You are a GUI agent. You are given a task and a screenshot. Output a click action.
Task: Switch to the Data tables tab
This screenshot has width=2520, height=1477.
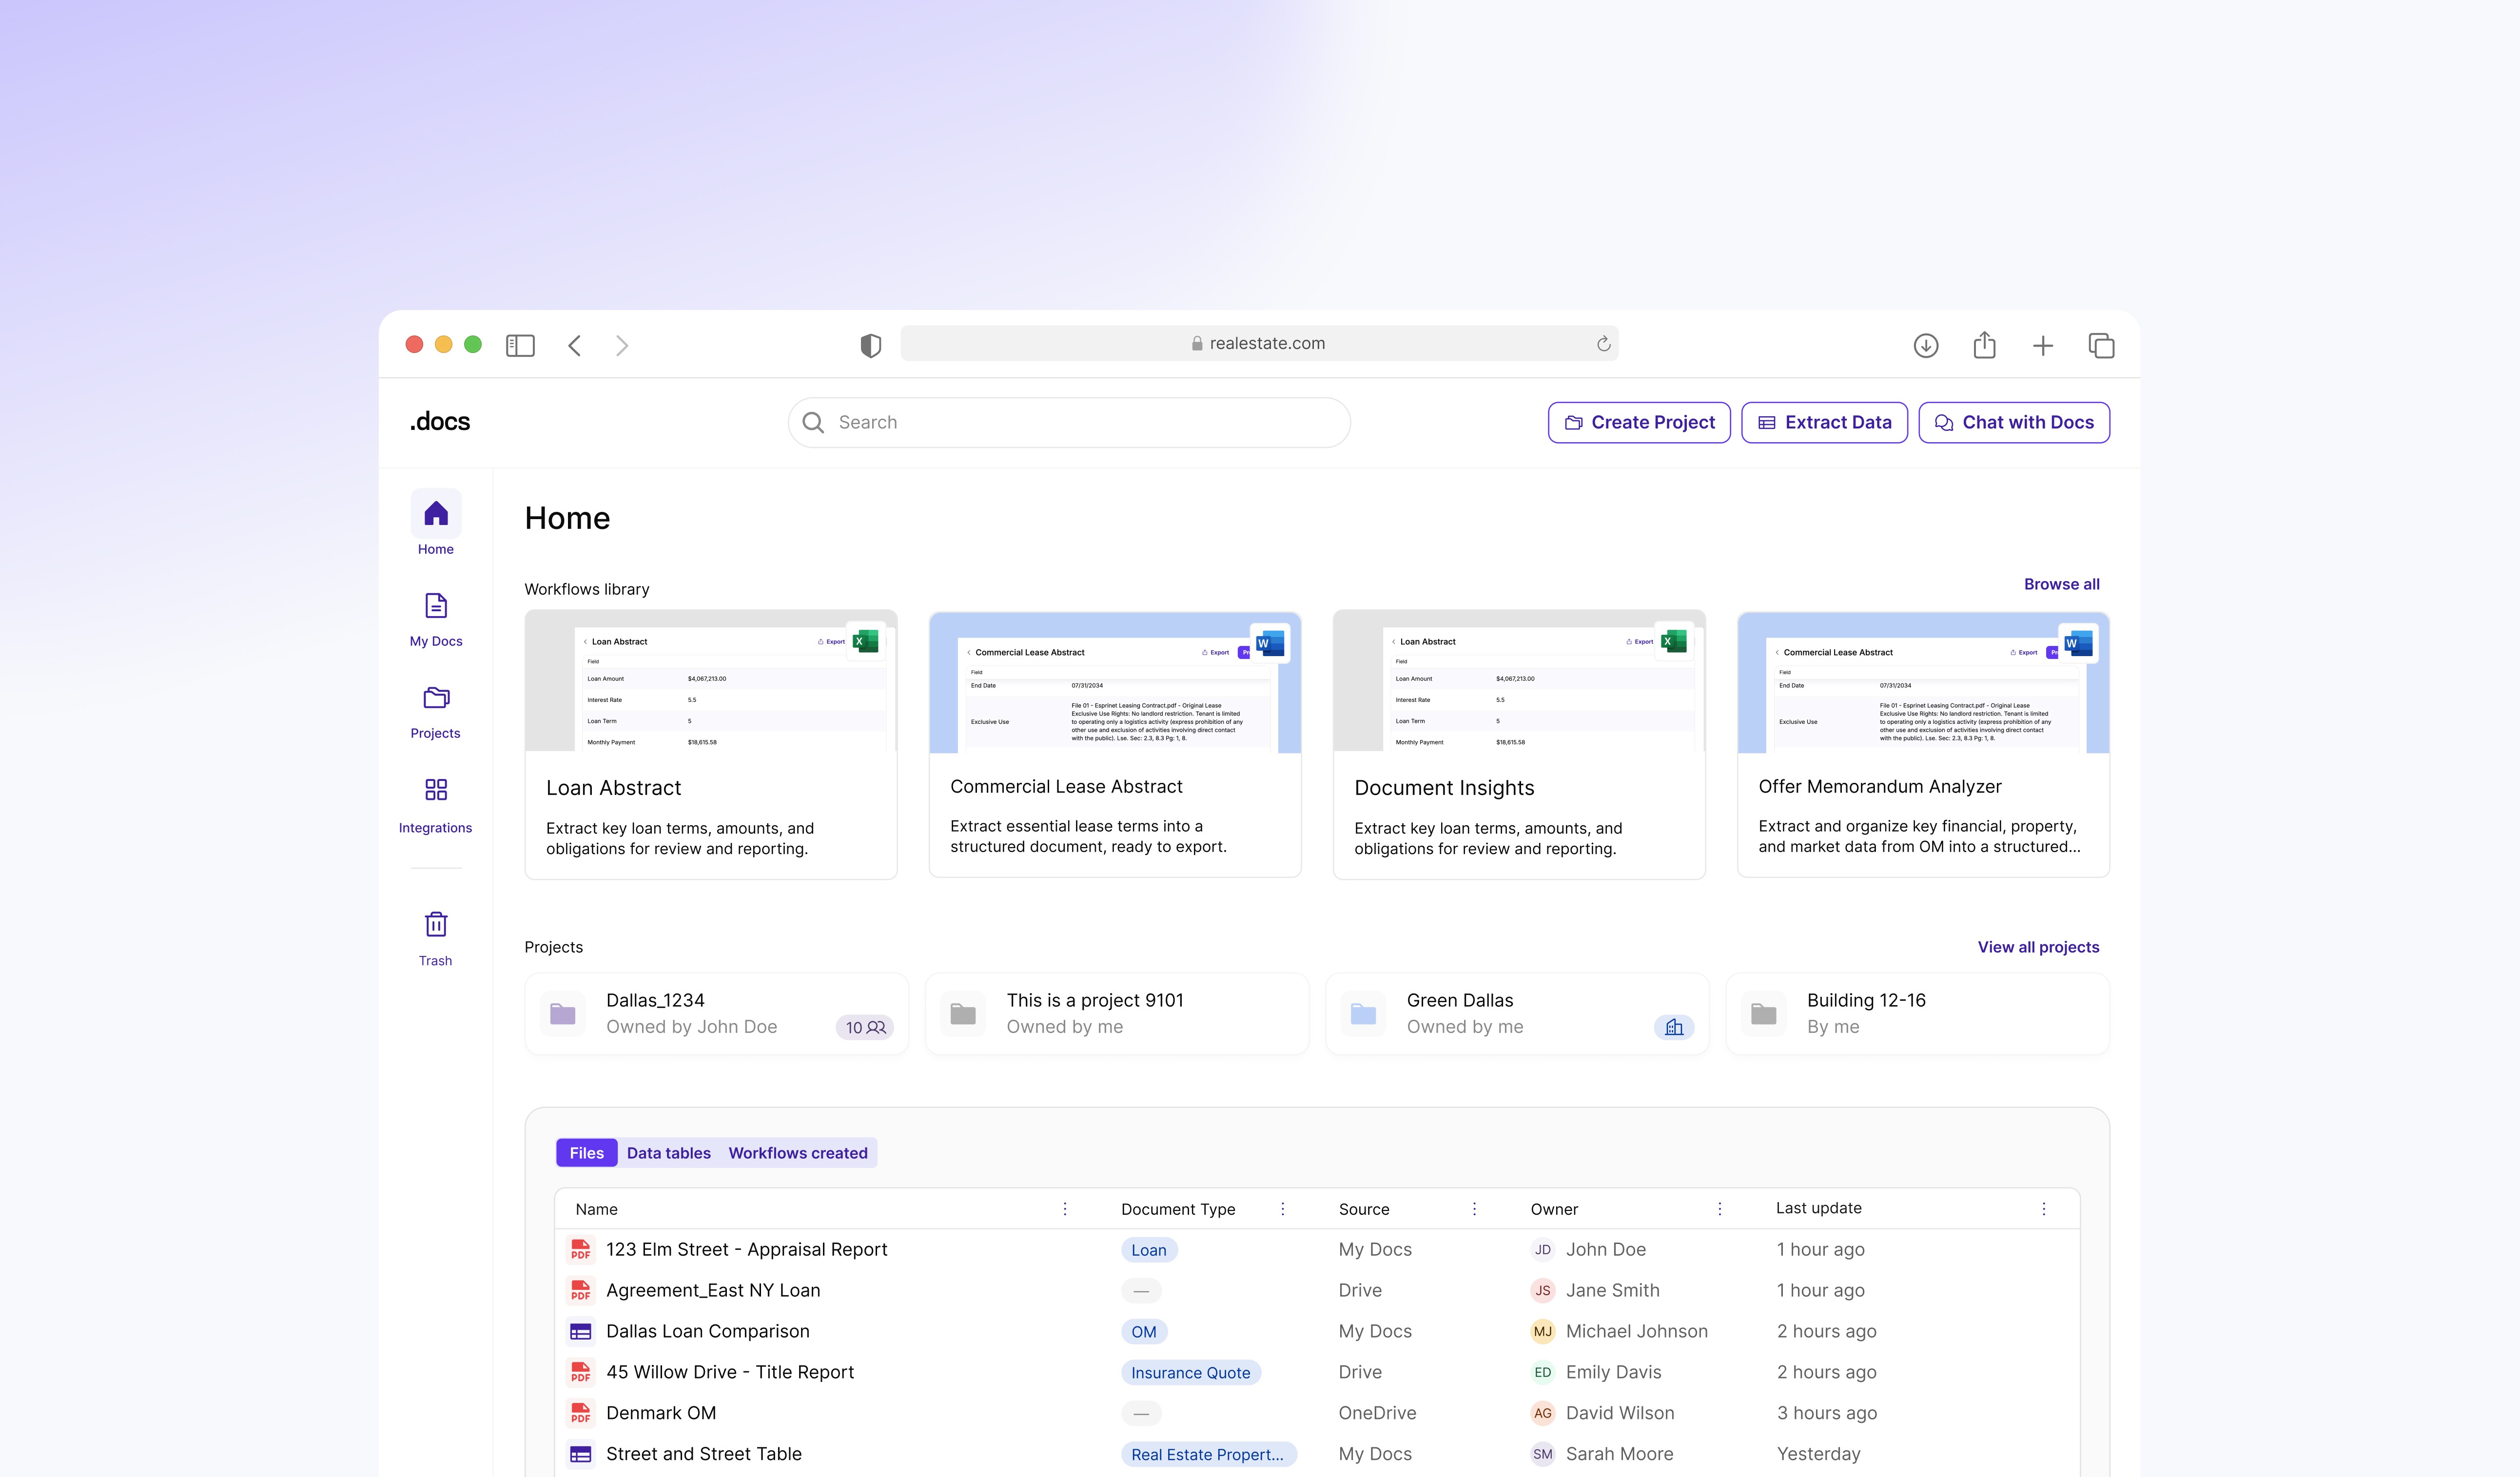pos(668,1153)
